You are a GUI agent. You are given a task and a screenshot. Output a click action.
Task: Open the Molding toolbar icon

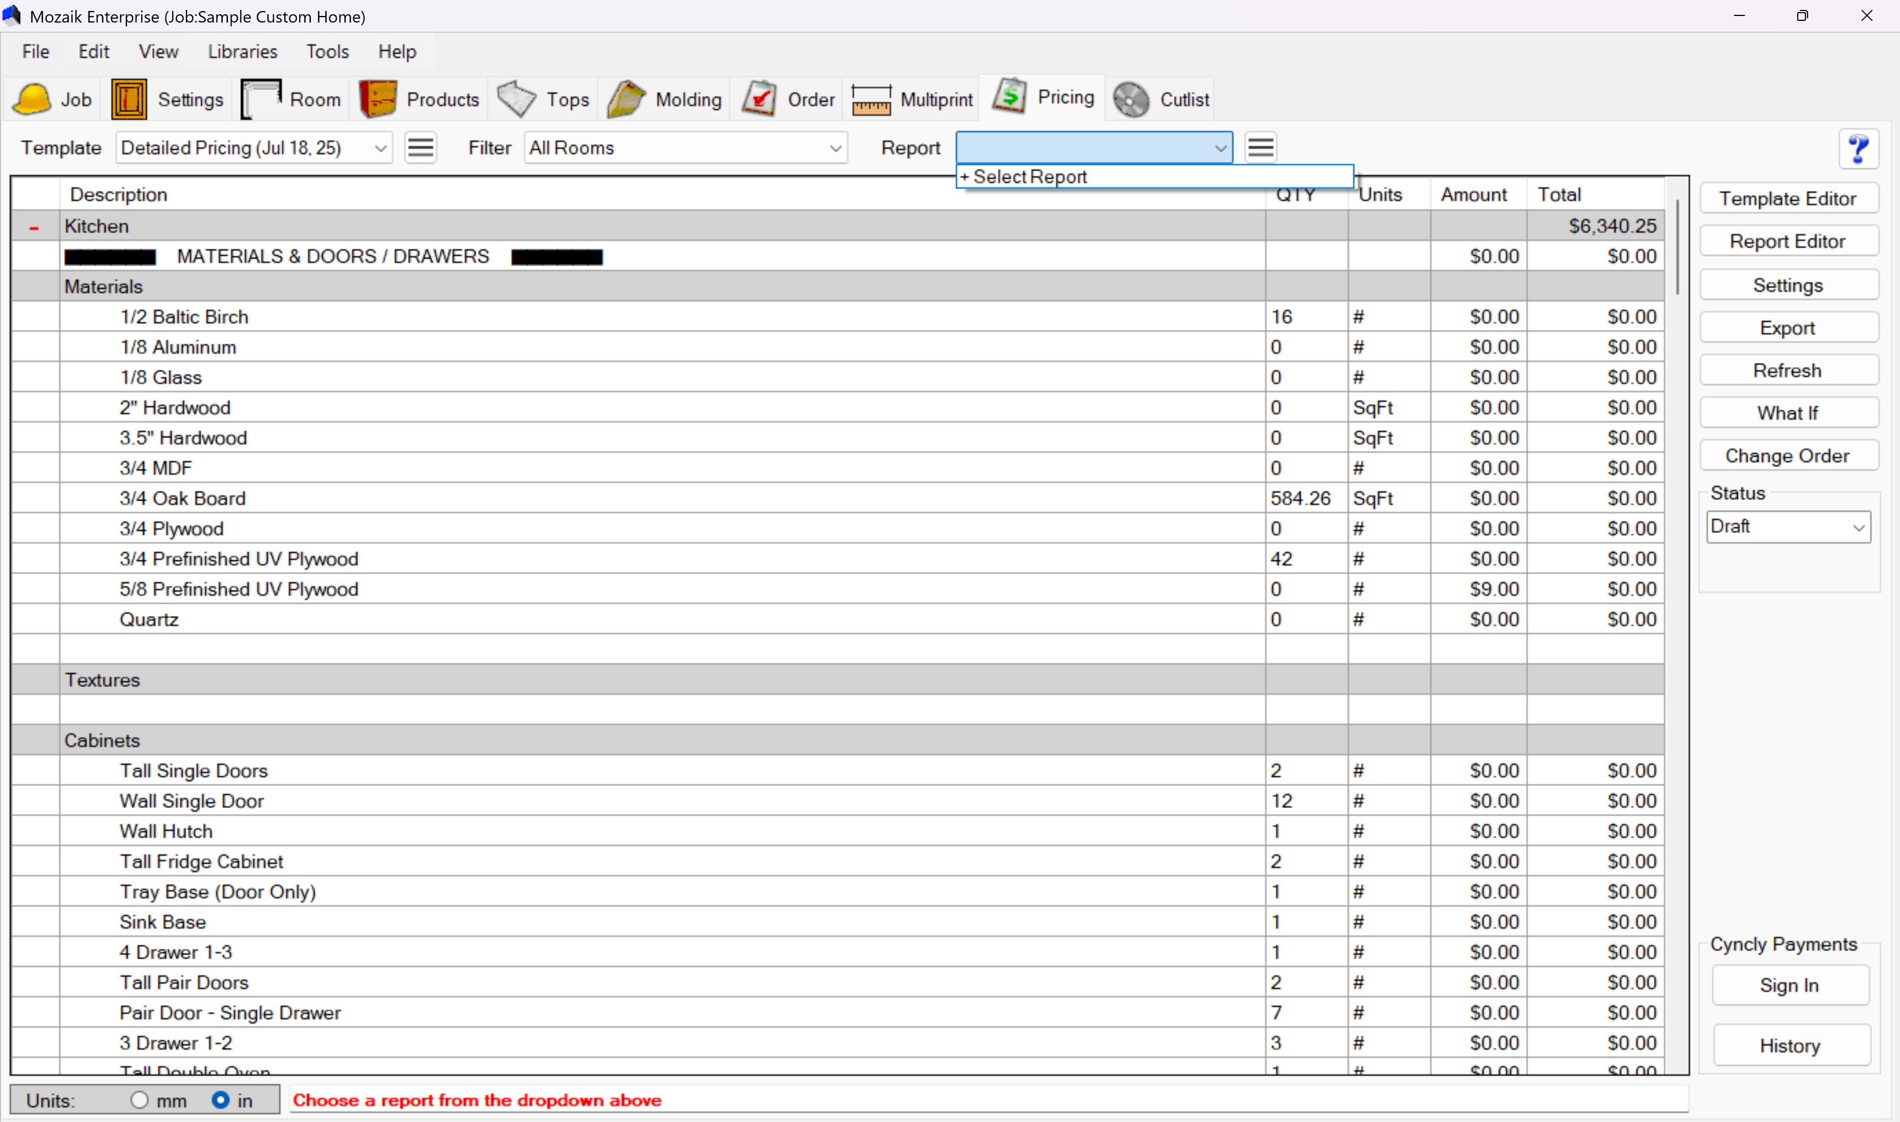pyautogui.click(x=626, y=99)
